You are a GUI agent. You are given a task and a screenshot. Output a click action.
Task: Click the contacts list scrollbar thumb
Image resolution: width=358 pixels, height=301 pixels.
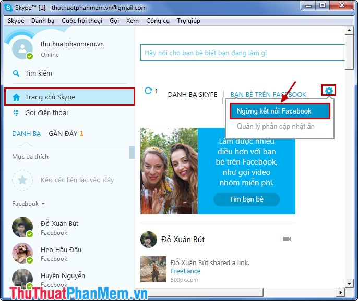pos(132,153)
